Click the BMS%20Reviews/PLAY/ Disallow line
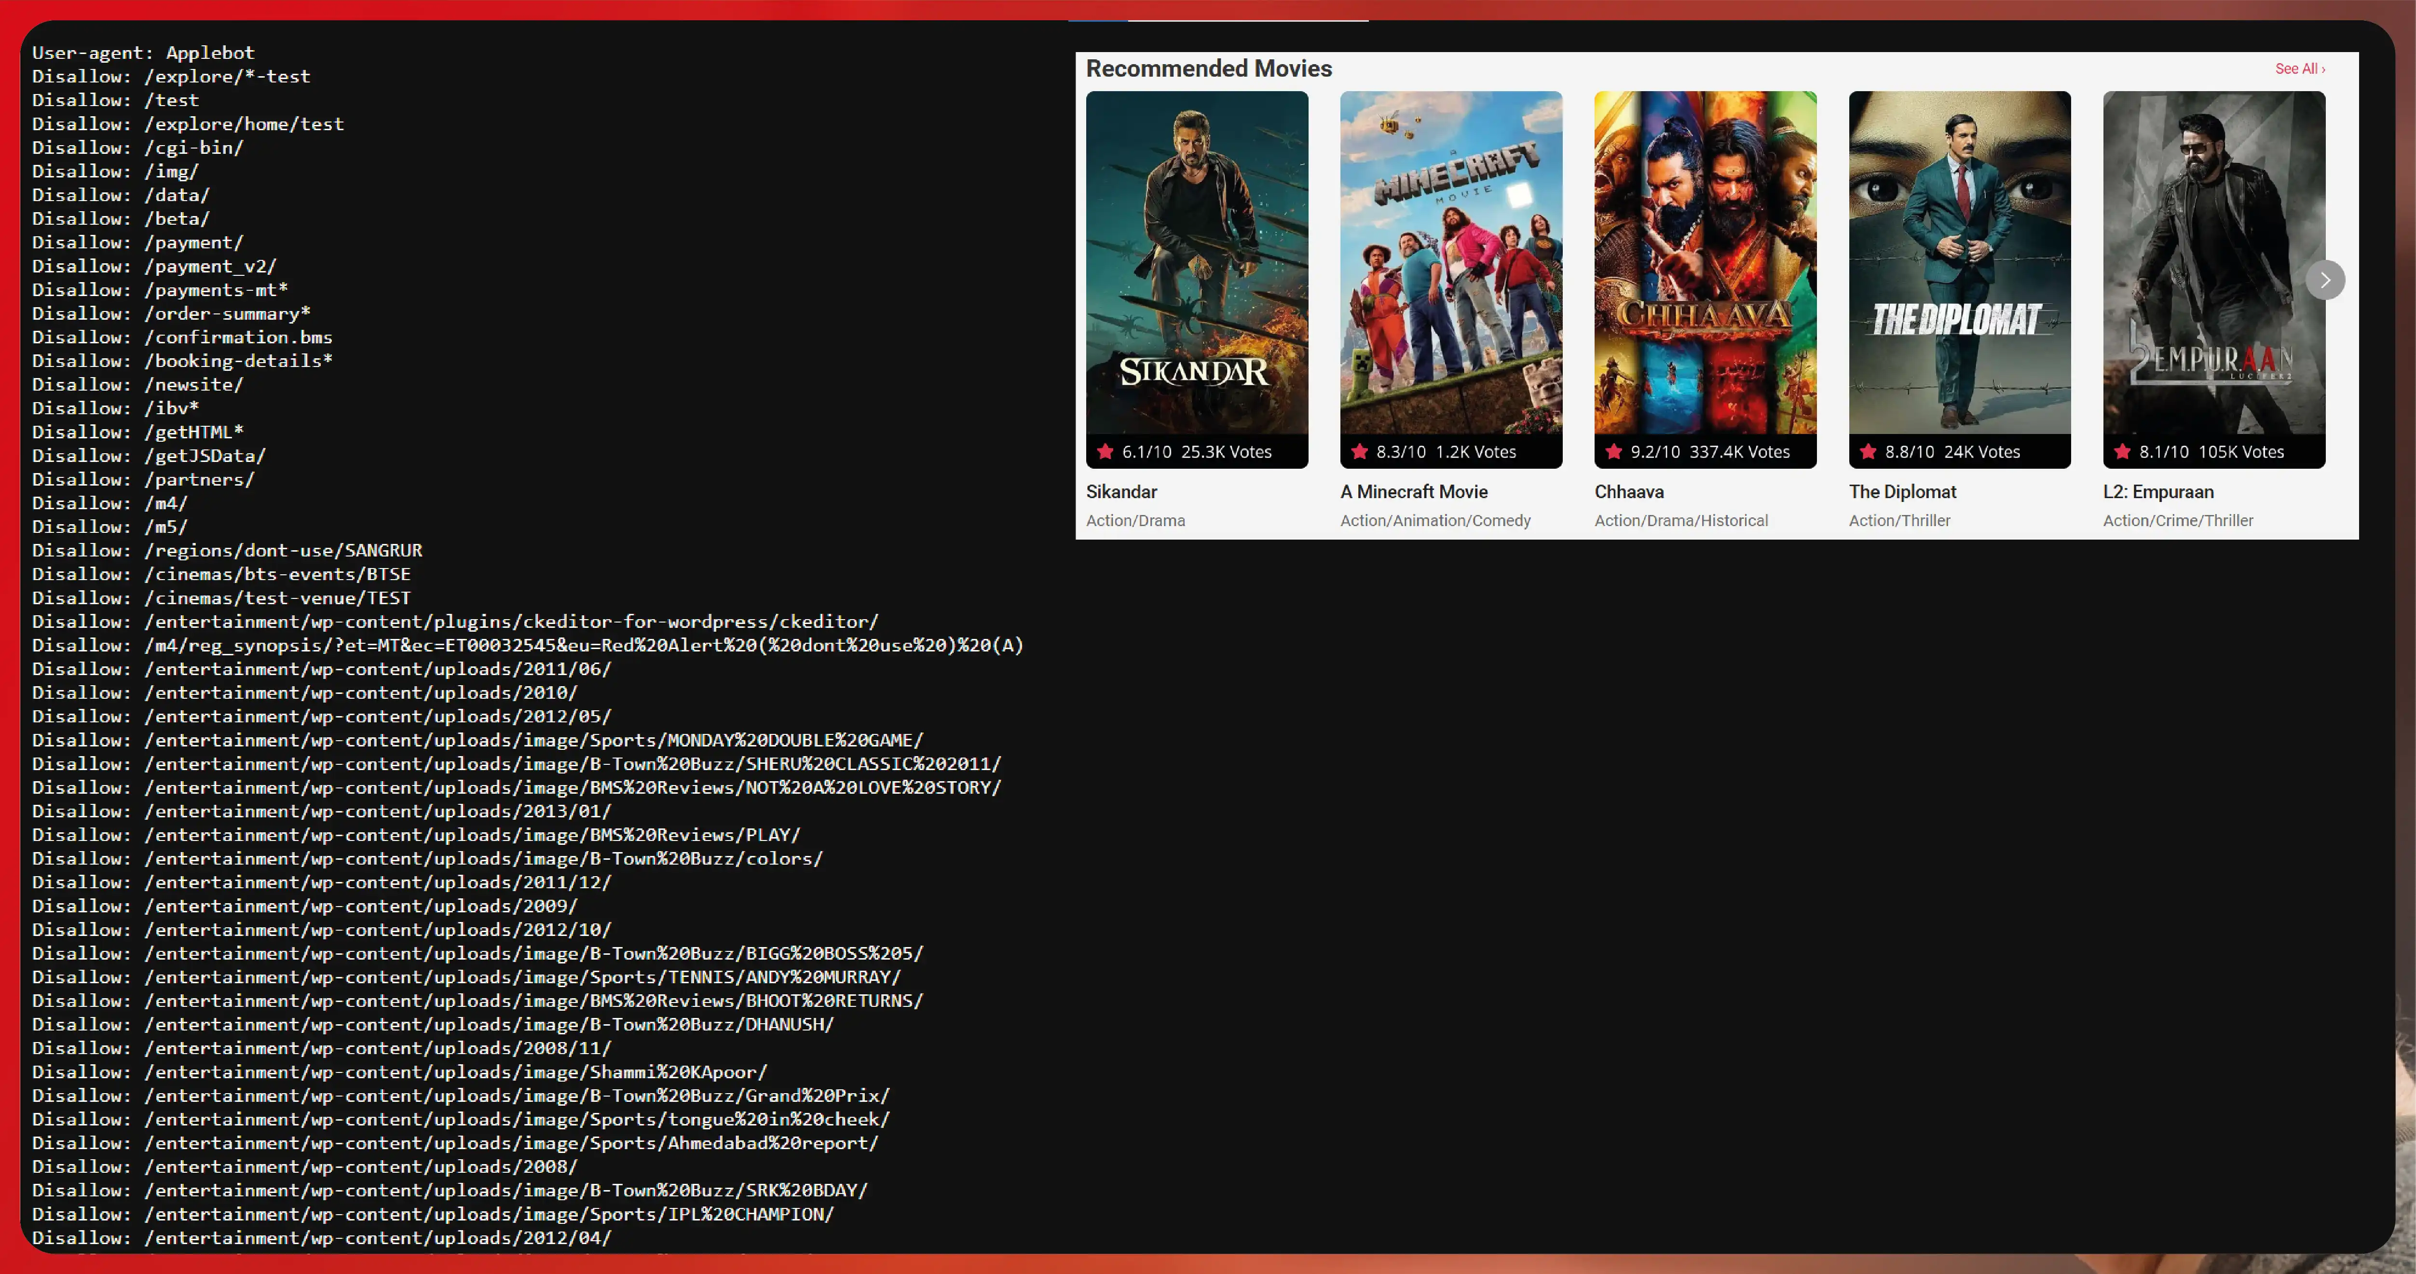The image size is (2416, 1274). coord(416,834)
